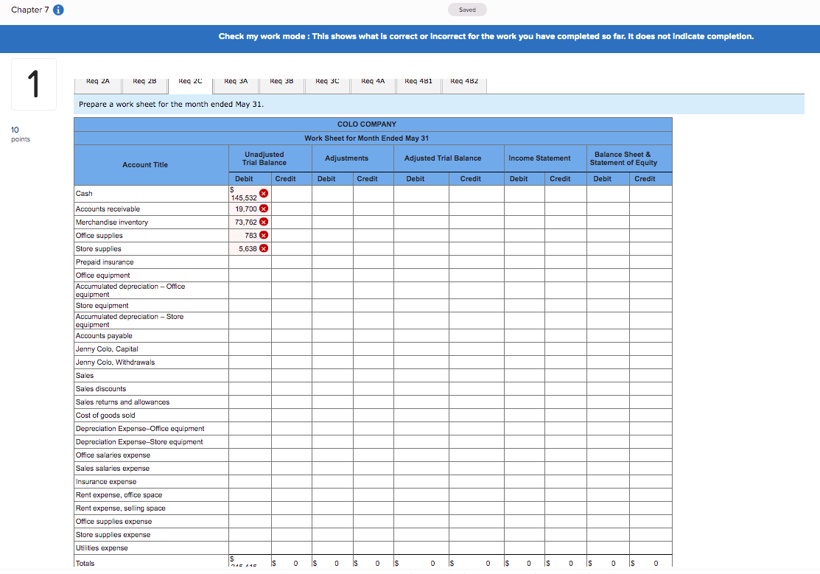Open the Chapter 7 info icon
Screen dimensions: 820x574
(x=57, y=10)
